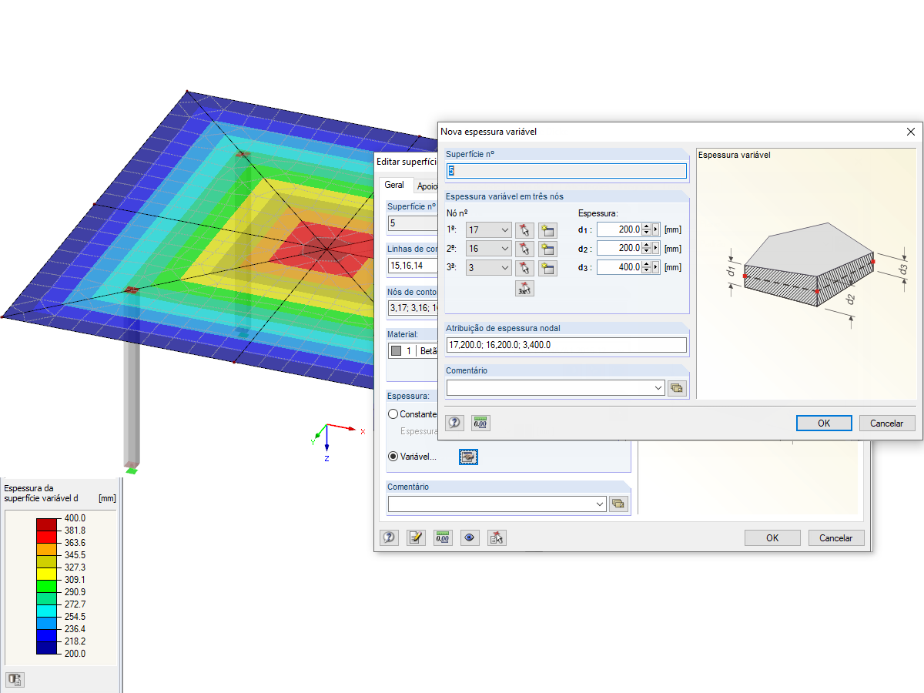Select the Constante thickness radio button

point(393,414)
